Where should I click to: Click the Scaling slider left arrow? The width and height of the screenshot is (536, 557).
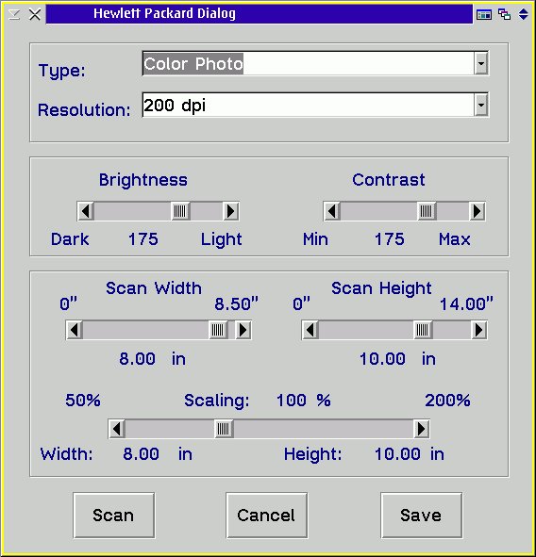[x=117, y=429]
